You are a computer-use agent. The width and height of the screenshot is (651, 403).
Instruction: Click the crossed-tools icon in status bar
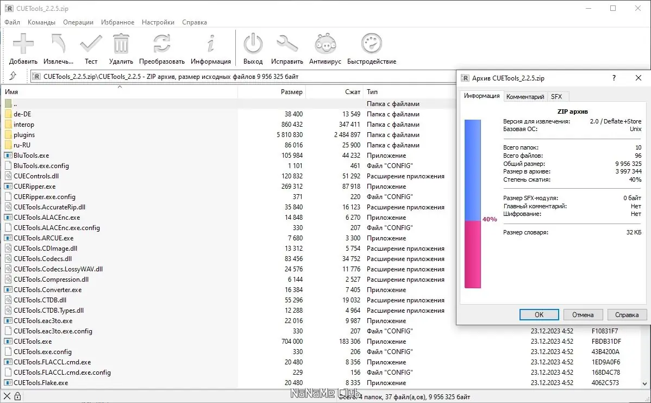7,396
